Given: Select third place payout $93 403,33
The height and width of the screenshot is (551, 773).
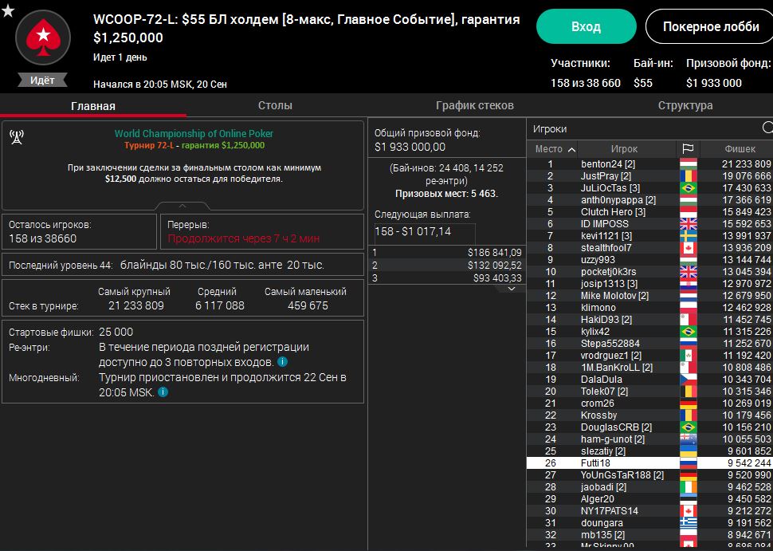Looking at the screenshot, I should (x=447, y=277).
